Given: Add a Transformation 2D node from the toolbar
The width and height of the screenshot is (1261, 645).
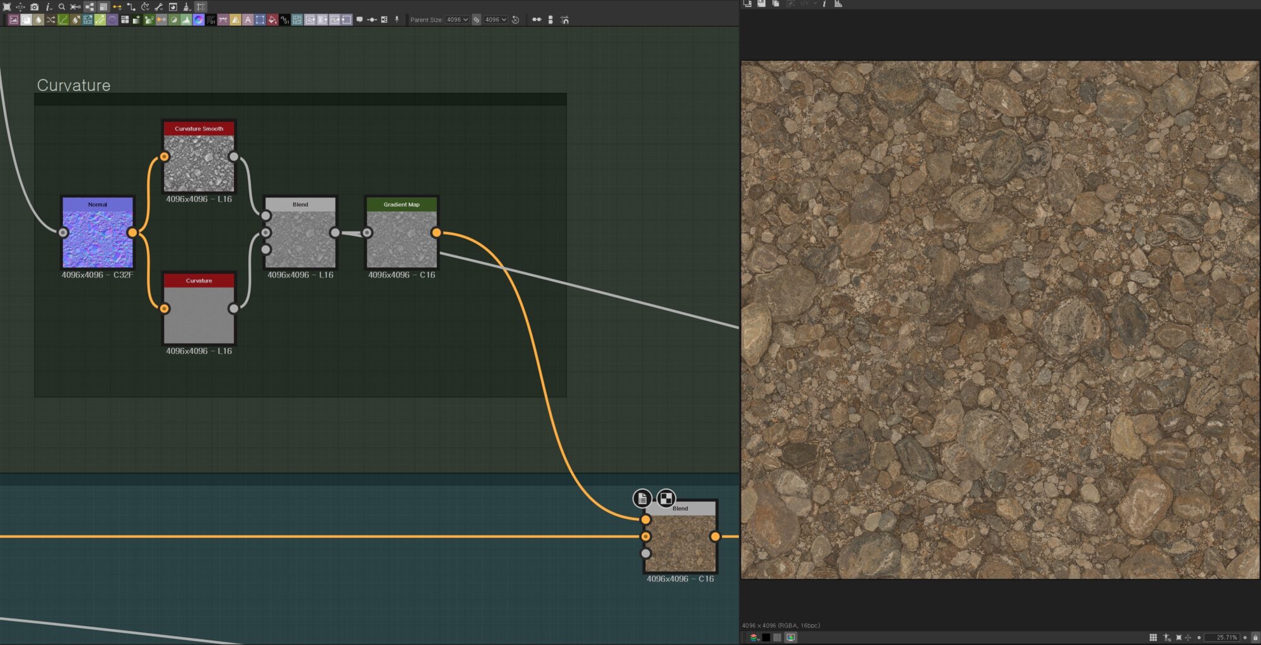Looking at the screenshot, I should (x=260, y=20).
